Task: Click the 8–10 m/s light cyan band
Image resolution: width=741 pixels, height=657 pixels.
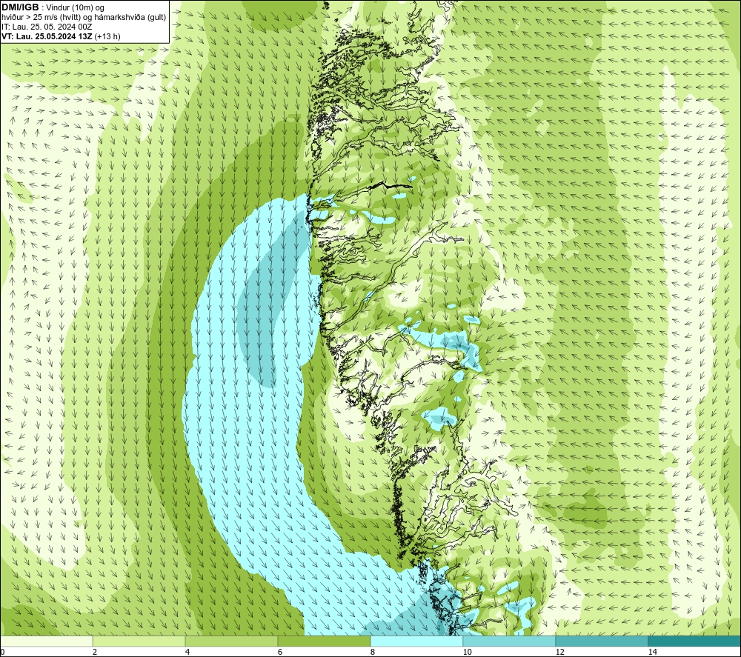Action: click(416, 641)
